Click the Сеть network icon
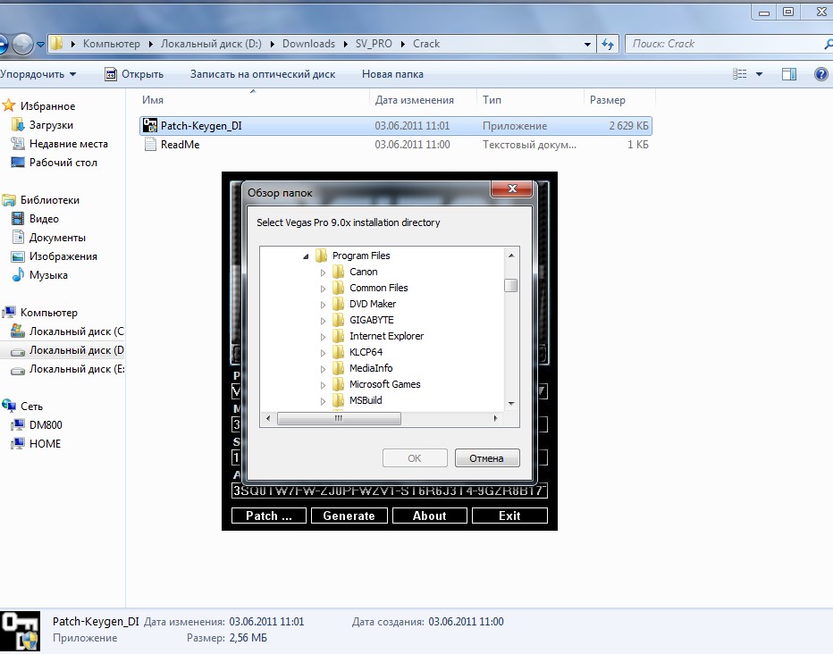The height and width of the screenshot is (654, 833). (9, 407)
